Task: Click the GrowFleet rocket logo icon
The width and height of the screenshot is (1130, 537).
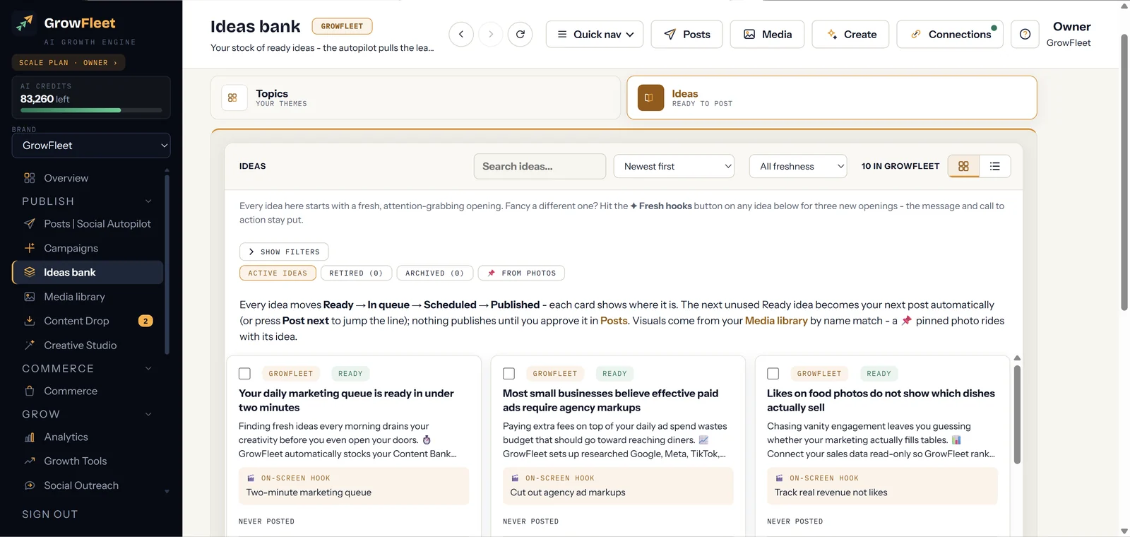Action: (x=25, y=23)
